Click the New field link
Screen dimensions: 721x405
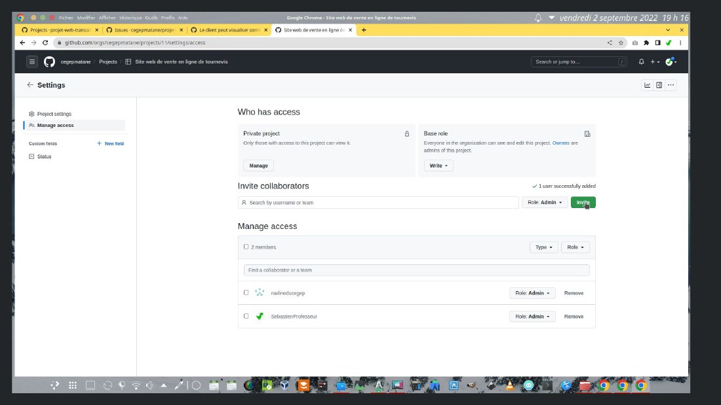110,144
